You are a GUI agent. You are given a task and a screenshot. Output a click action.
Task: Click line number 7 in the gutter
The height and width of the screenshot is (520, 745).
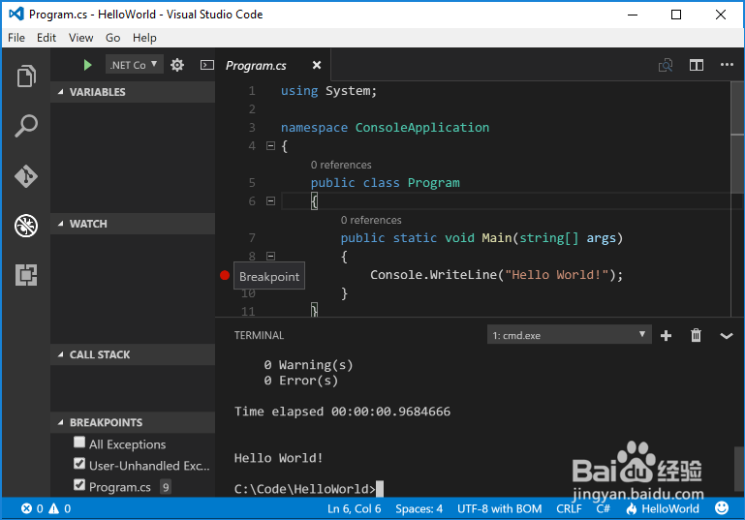point(252,237)
